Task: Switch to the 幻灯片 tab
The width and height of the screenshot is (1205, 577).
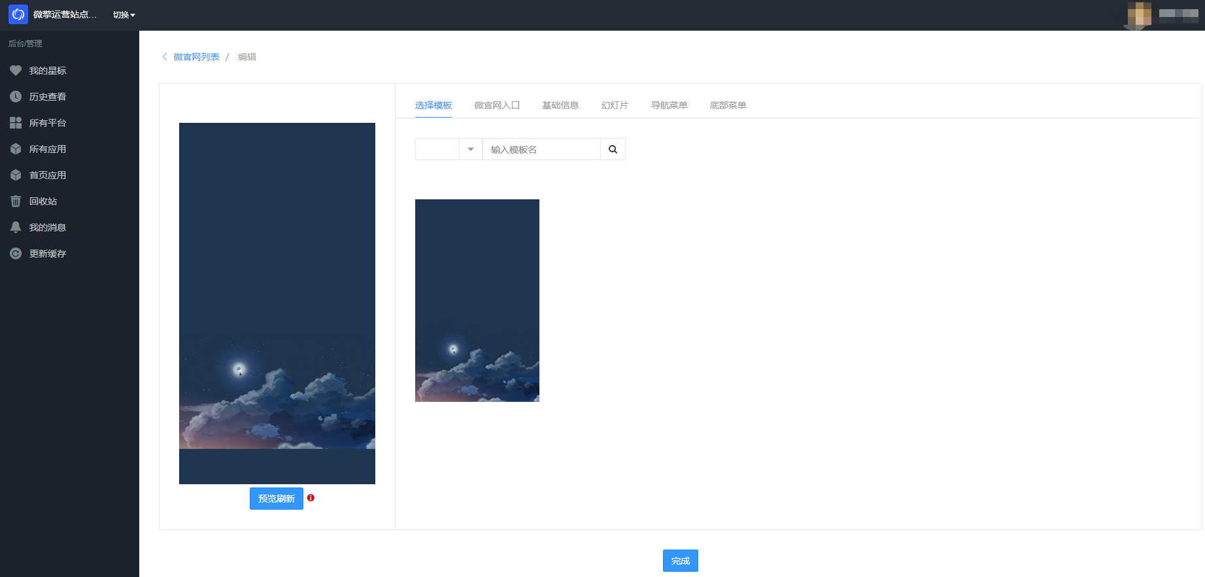Action: (615, 105)
